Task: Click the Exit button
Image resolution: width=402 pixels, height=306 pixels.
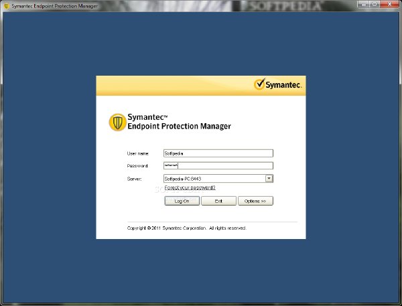Action: pos(218,201)
